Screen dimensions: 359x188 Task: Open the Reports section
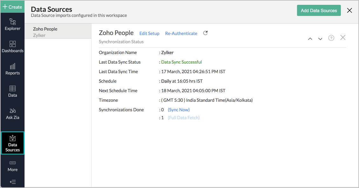[x=12, y=68]
